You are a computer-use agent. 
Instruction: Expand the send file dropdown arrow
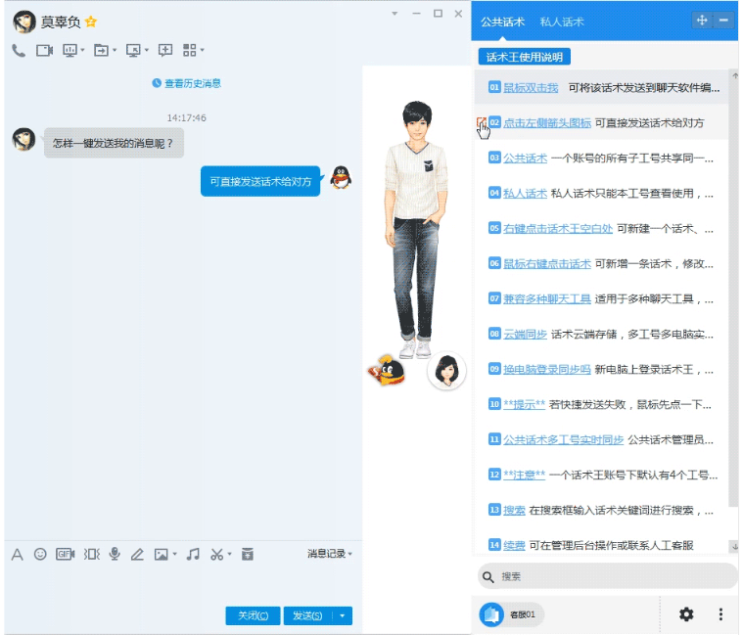click(x=115, y=50)
